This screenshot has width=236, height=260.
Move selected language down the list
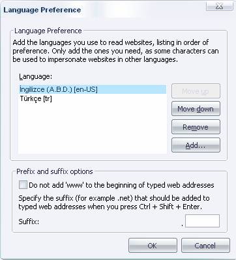[196, 109]
